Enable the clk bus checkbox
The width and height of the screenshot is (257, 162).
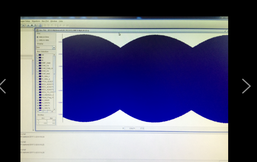click(x=38, y=55)
